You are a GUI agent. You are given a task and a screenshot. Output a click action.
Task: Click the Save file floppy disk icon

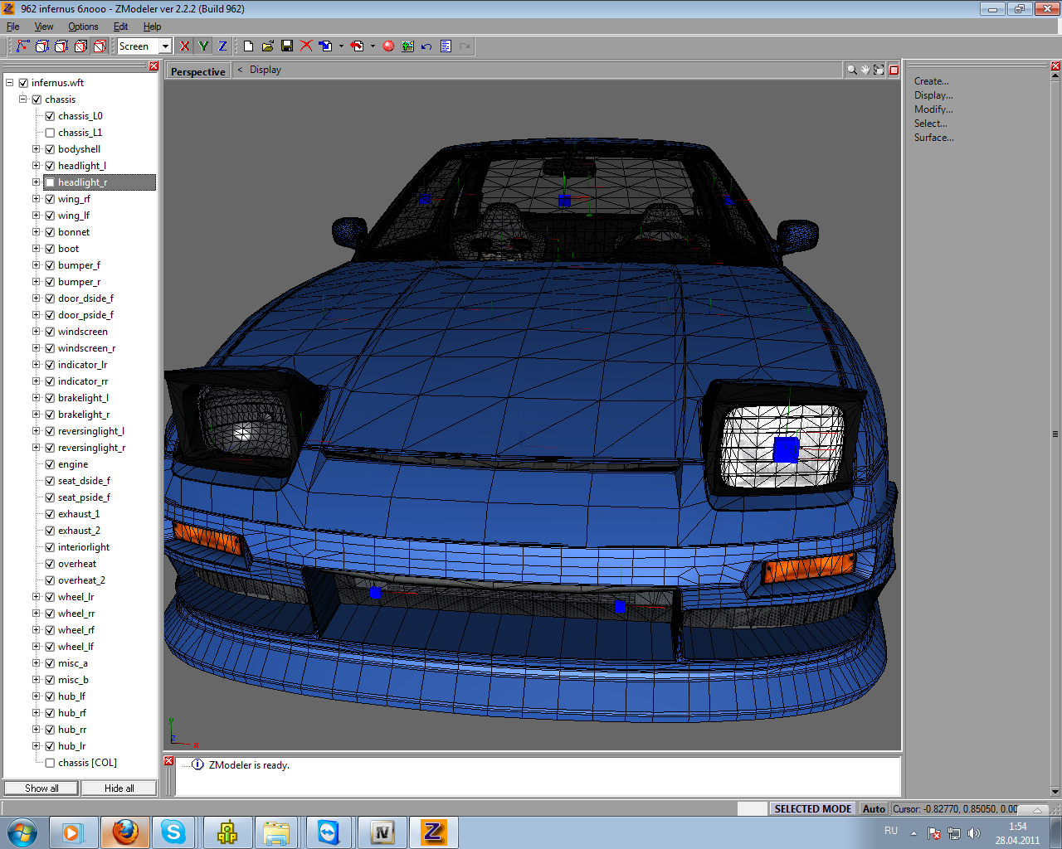[287, 46]
